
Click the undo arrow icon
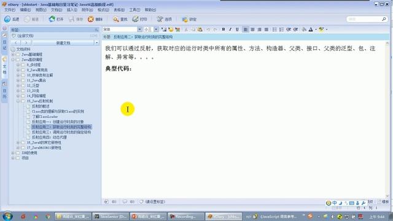(208, 29)
